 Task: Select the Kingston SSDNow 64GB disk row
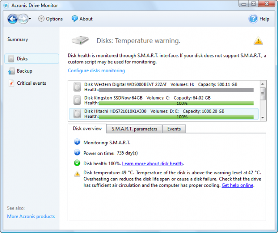[163, 100]
